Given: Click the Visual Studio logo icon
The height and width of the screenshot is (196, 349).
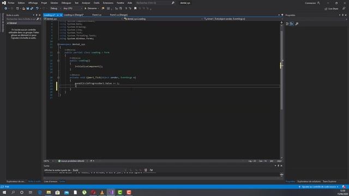Looking at the screenshot, I should pyautogui.click(x=4, y=3).
